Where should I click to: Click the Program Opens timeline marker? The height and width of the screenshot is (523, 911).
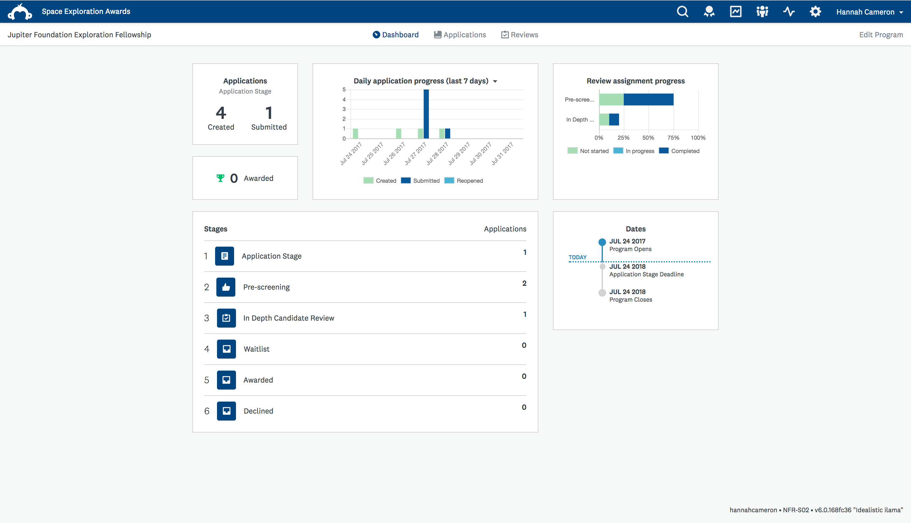pyautogui.click(x=602, y=242)
